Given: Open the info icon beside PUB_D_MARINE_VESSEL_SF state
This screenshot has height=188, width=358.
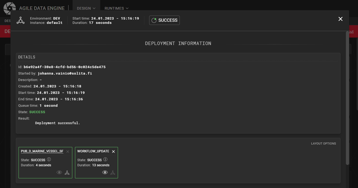Looking at the screenshot, I should [x=49, y=159].
